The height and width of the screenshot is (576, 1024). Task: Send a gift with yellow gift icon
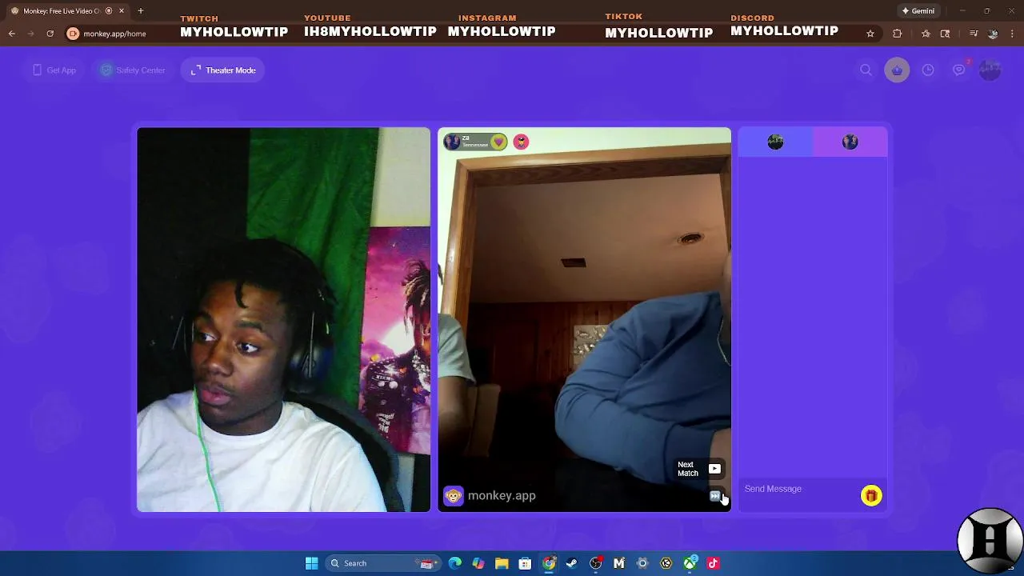click(871, 496)
